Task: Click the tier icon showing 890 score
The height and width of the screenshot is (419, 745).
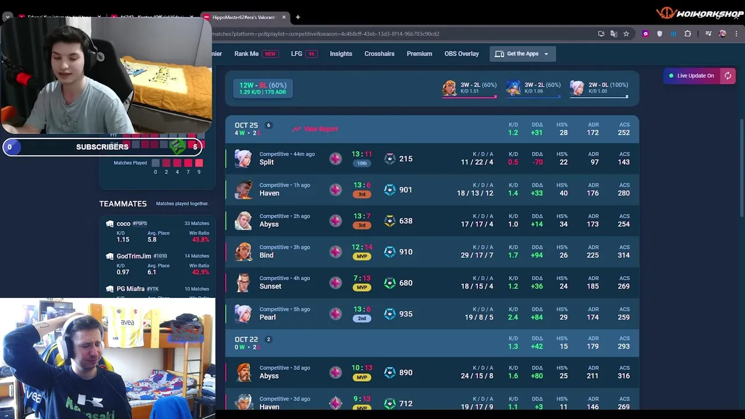Action: [390, 372]
